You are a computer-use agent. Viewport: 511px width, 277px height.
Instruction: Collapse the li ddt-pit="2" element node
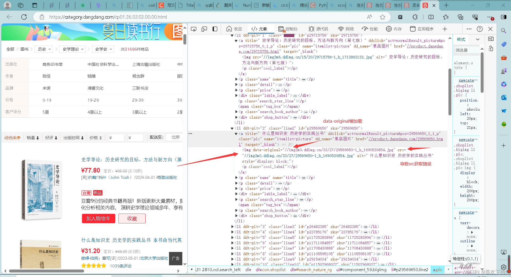click(x=232, y=128)
